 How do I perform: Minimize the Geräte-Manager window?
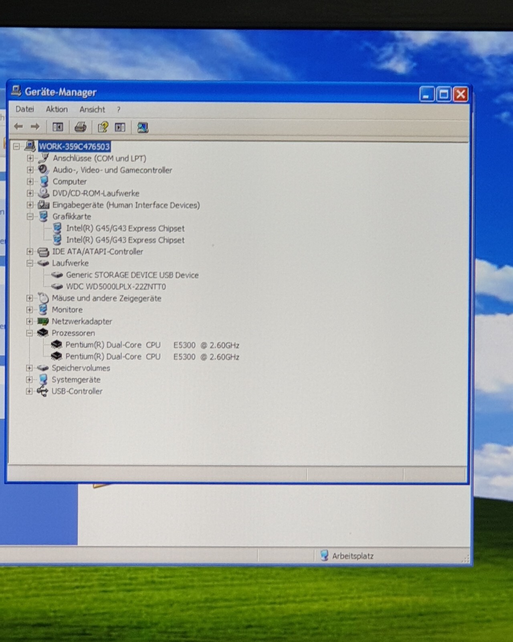(x=427, y=94)
